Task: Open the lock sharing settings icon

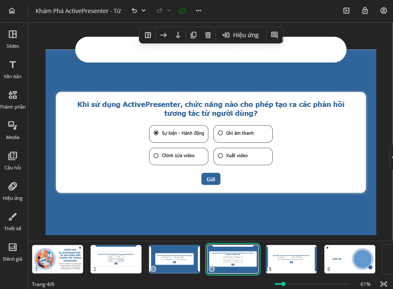Action: (x=365, y=11)
